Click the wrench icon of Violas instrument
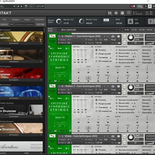This screenshot has height=155, width=155. [52, 136]
